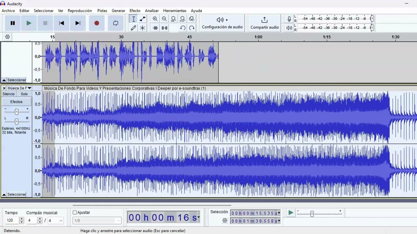Viewport: 417px width, 234px height.
Task: Select the Multi-tool asterisk icon
Action: click(x=142, y=28)
